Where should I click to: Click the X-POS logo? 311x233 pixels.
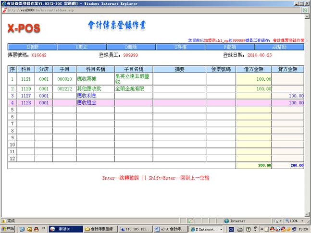click(x=24, y=28)
